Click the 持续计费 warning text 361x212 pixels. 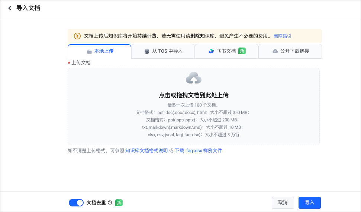[147, 36]
